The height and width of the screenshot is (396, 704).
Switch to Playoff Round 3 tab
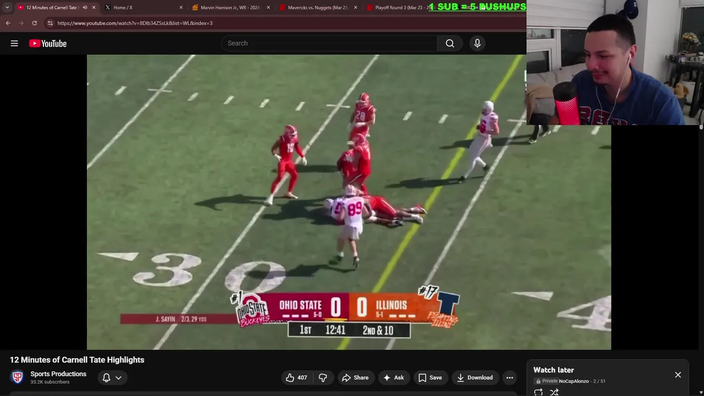(404, 8)
